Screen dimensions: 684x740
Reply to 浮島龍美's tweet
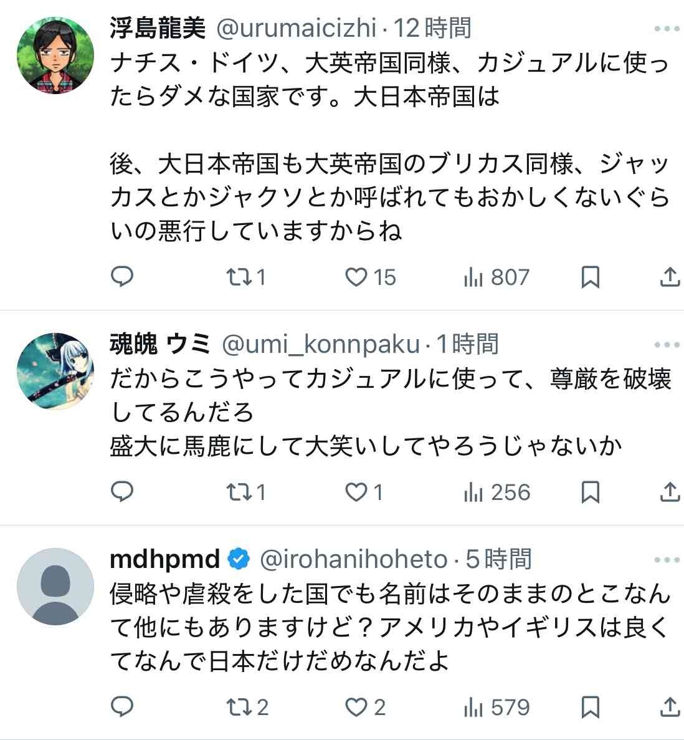tap(122, 276)
